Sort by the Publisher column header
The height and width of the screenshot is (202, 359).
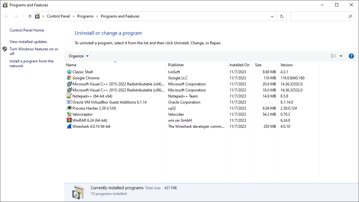pyautogui.click(x=197, y=65)
